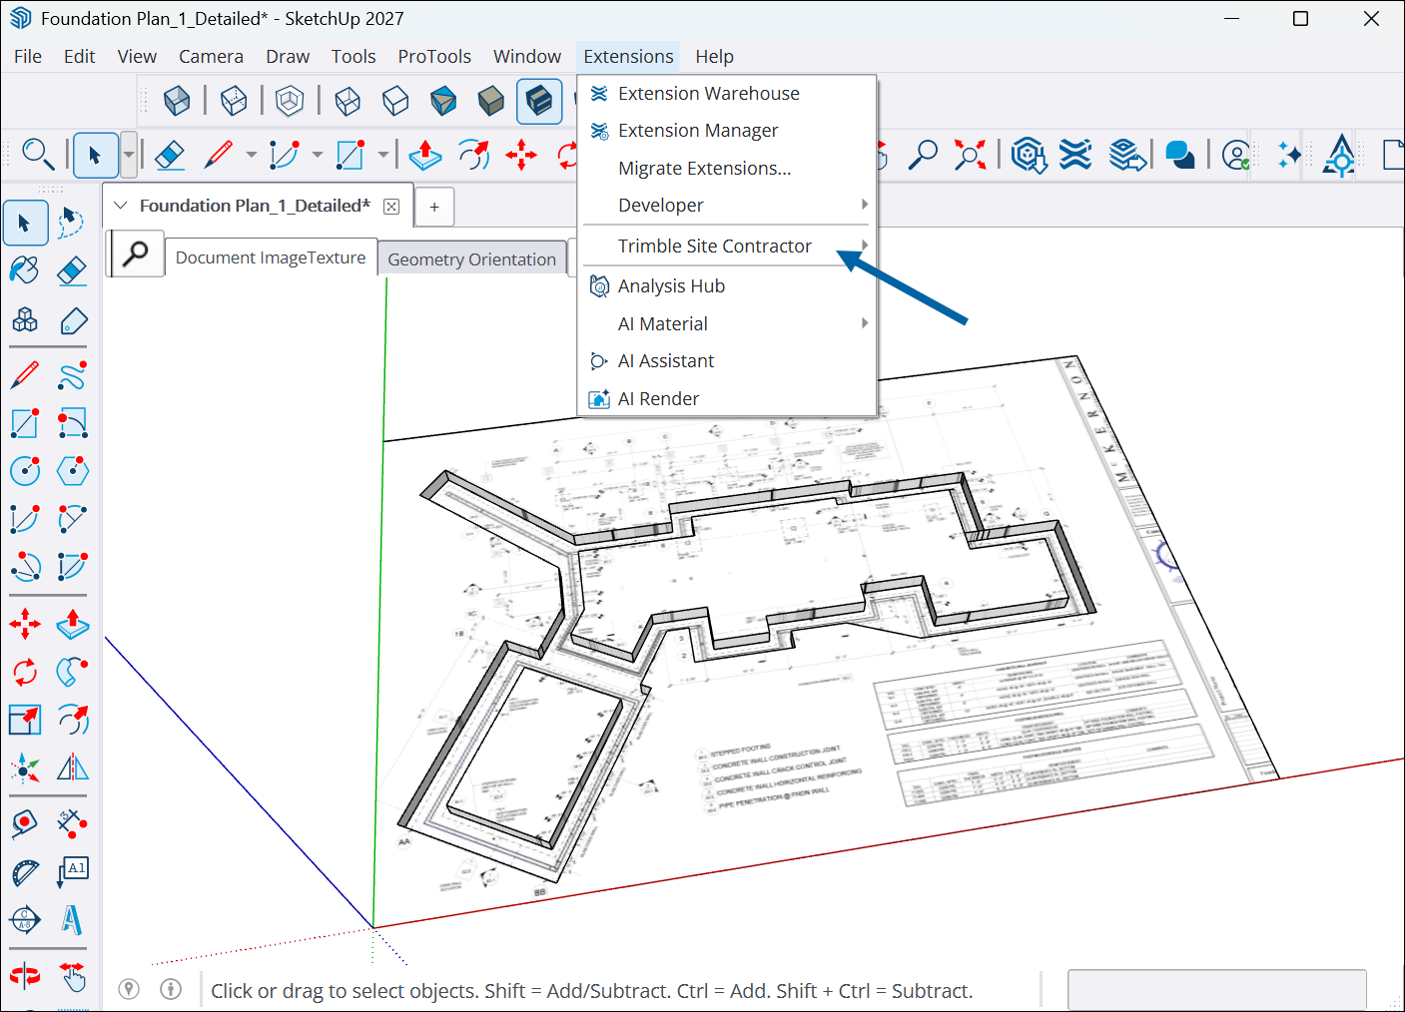The height and width of the screenshot is (1012, 1405).
Task: Select Freehand squiggle tool
Action: click(x=73, y=375)
